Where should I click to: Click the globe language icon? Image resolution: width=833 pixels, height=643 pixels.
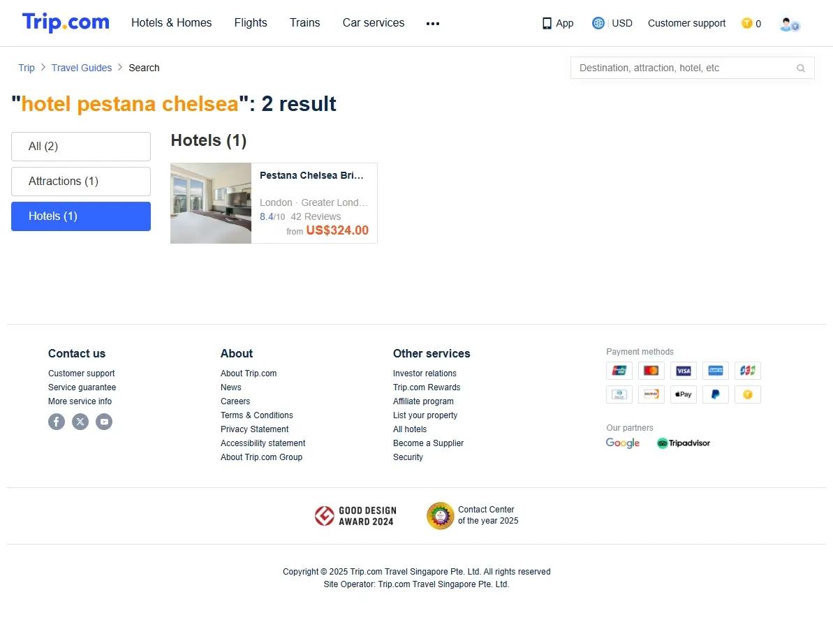(598, 23)
